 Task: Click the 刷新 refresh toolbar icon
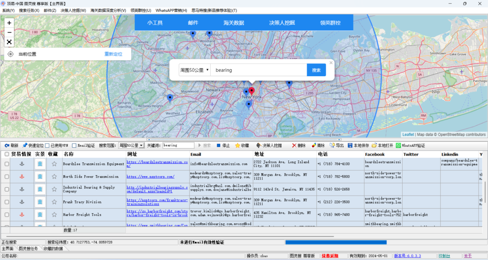coord(7,145)
